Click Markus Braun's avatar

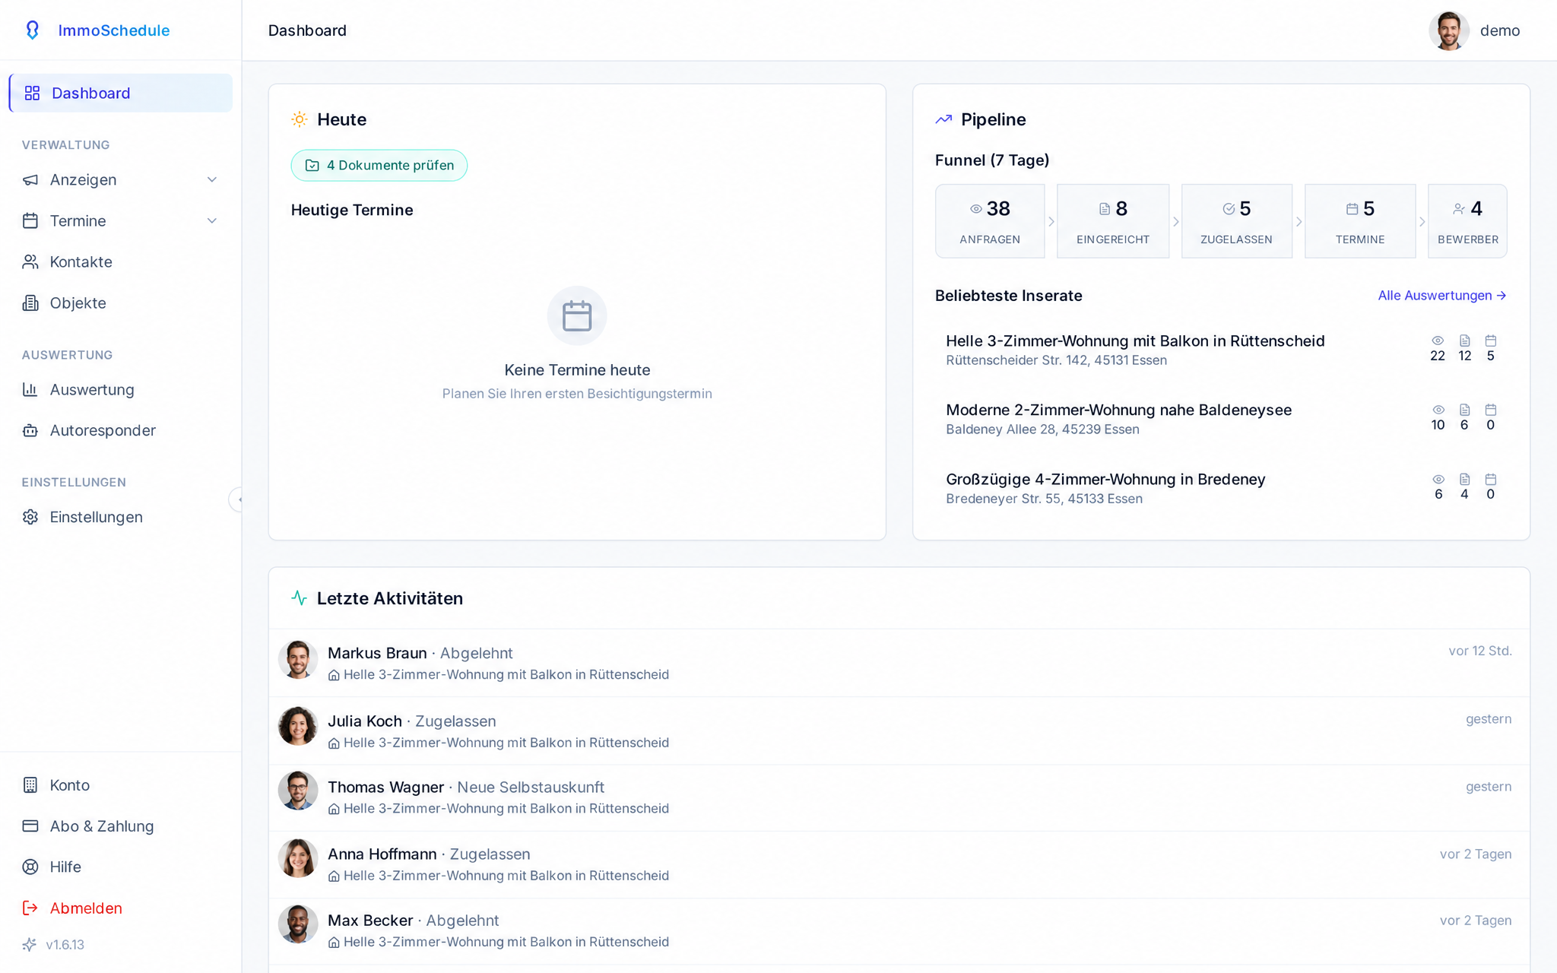point(298,659)
